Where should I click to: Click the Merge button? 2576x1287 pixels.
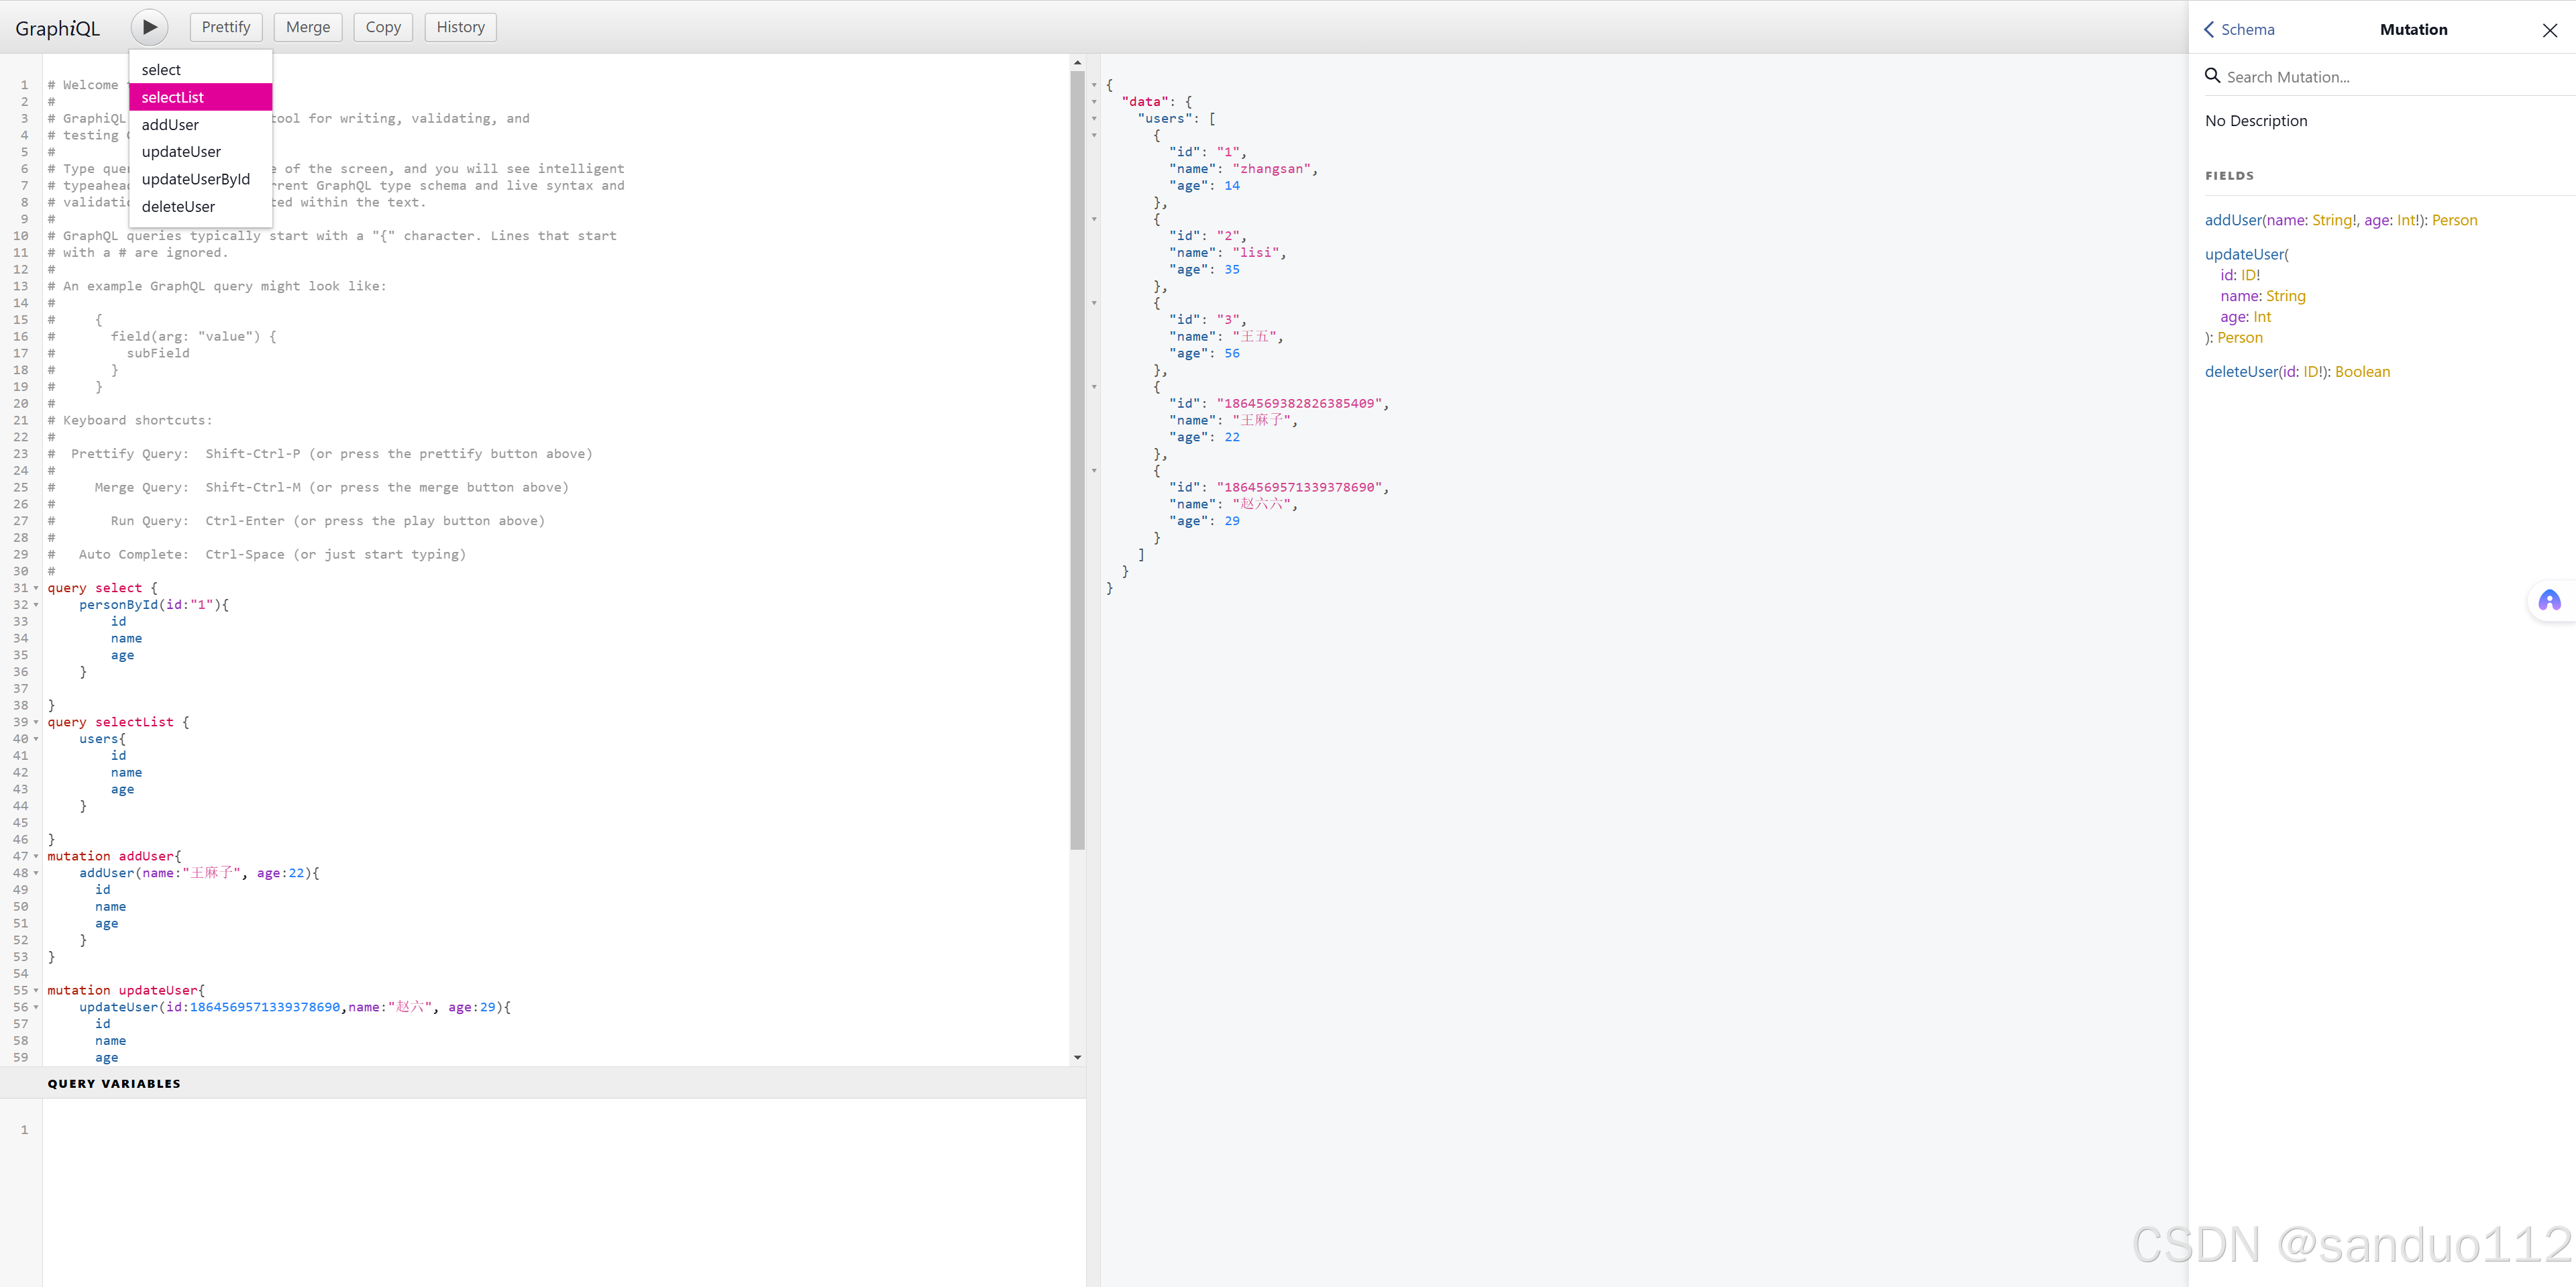(x=308, y=27)
